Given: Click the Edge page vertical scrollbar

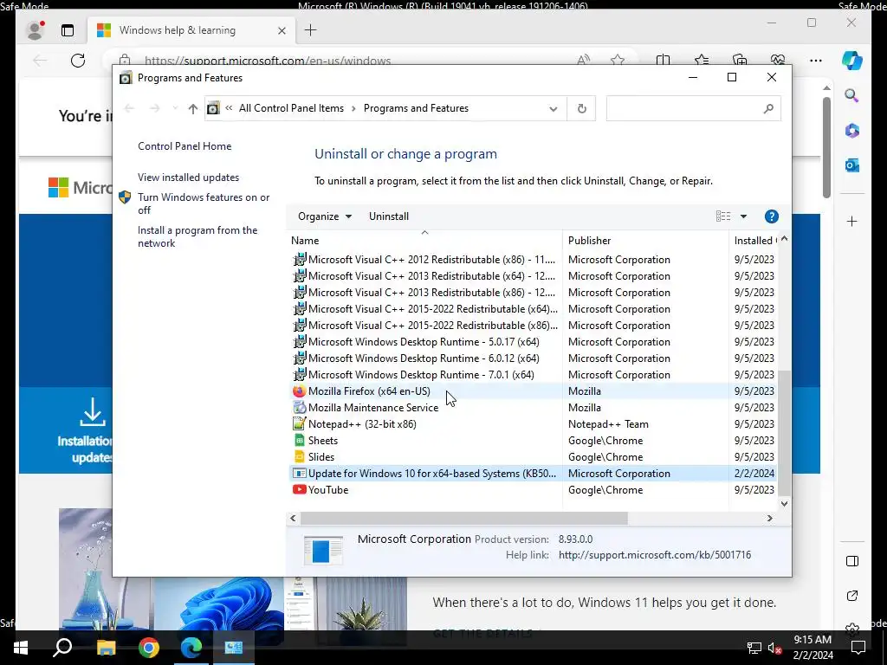Looking at the screenshot, I should (826, 147).
